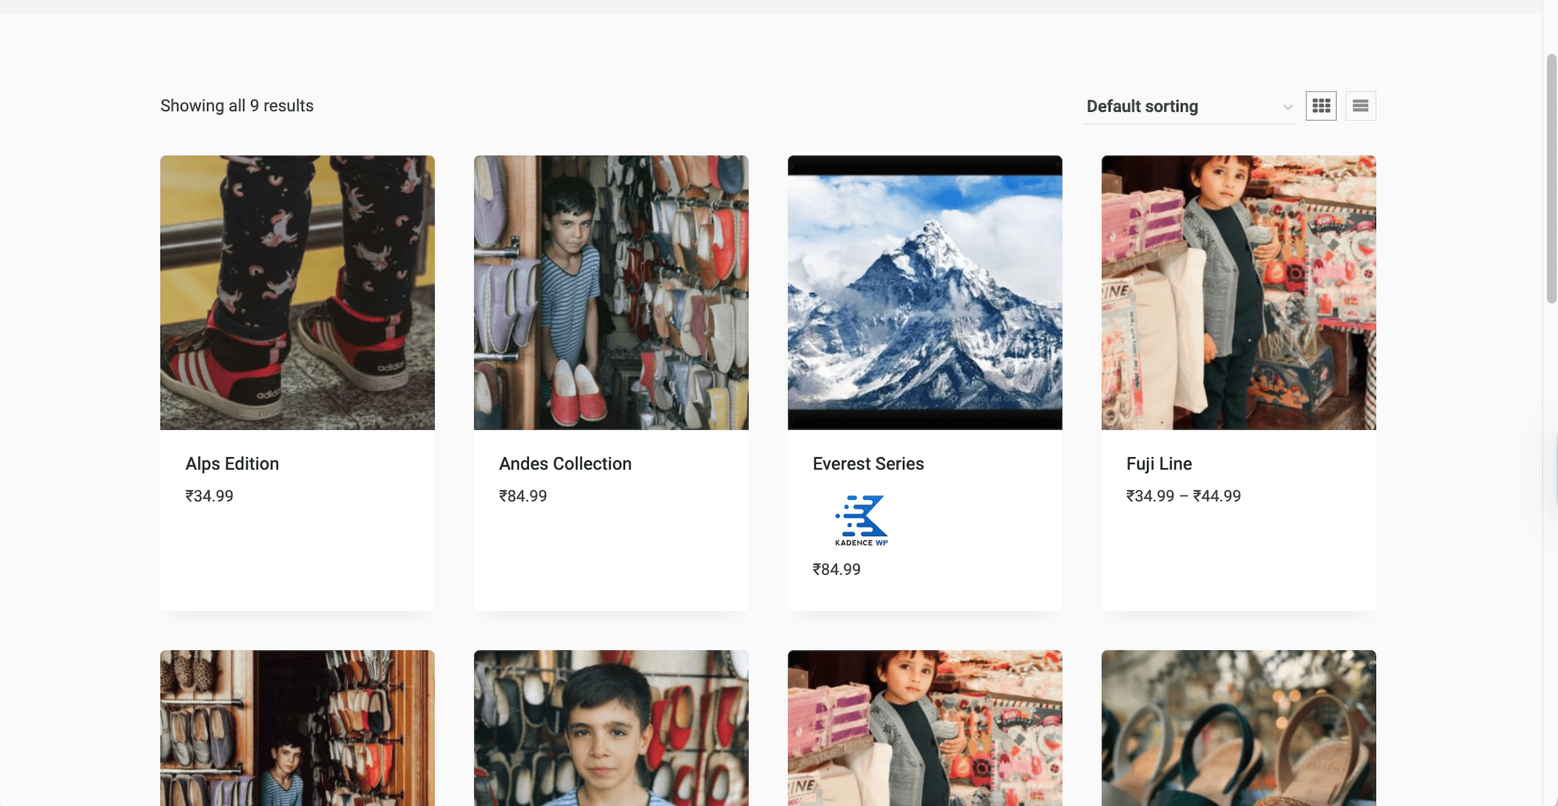
Task: Open the Fuji Line product title
Action: [1158, 464]
